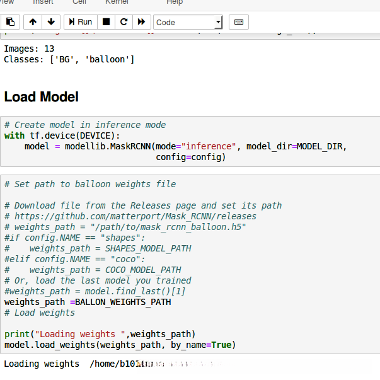380x380 pixels.
Task: Click the Load Model heading
Action: coord(42,97)
